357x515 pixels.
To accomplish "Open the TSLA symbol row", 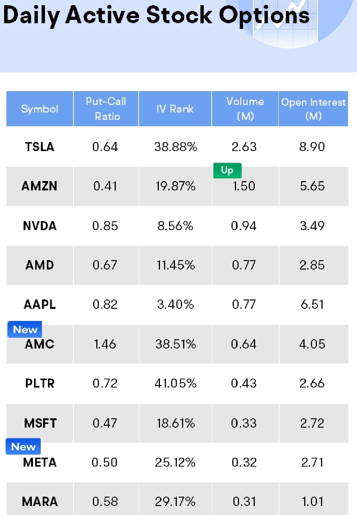I will (x=40, y=147).
